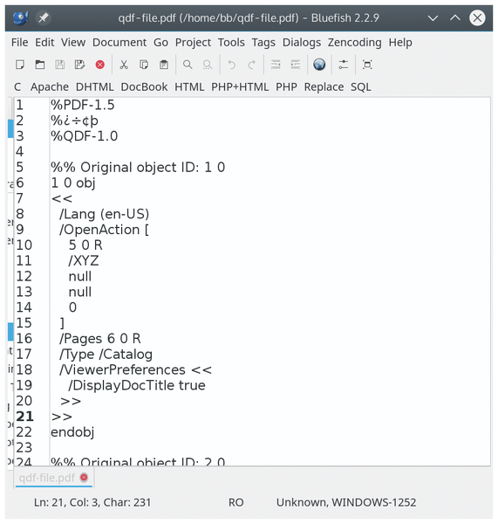Viewport: 498px width, 524px height.
Task: Preview in browser with globe icon
Action: (x=319, y=65)
